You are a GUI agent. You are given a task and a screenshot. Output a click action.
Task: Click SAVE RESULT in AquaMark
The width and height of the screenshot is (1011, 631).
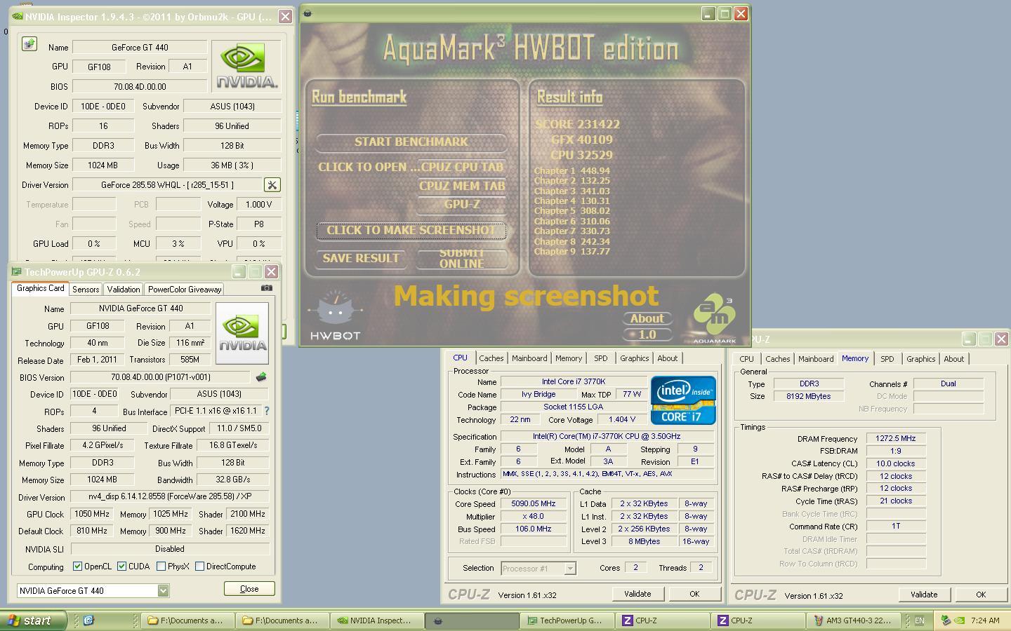[361, 259]
